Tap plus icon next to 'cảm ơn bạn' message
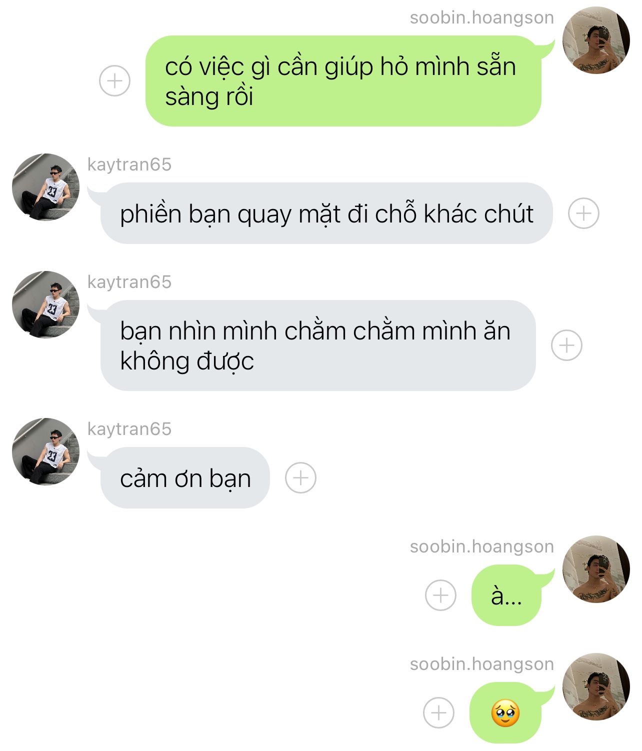Viewport: 642px width, 751px height. (x=300, y=478)
